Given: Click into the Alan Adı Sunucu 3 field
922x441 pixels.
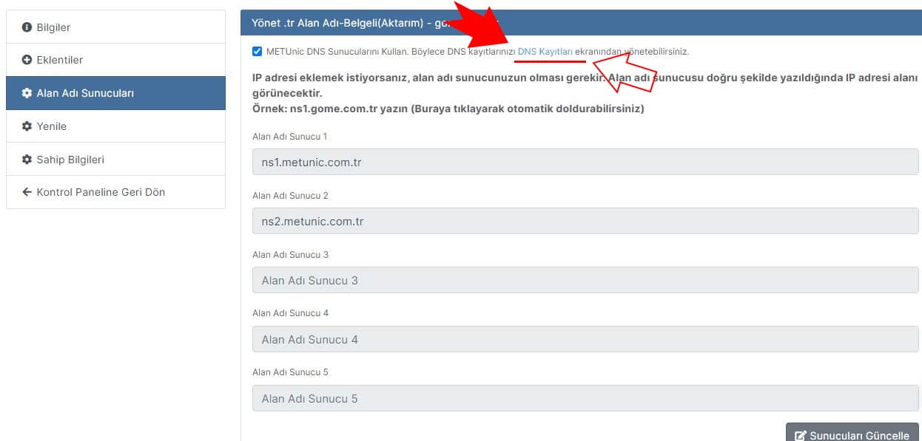Looking at the screenshot, I should click(585, 280).
